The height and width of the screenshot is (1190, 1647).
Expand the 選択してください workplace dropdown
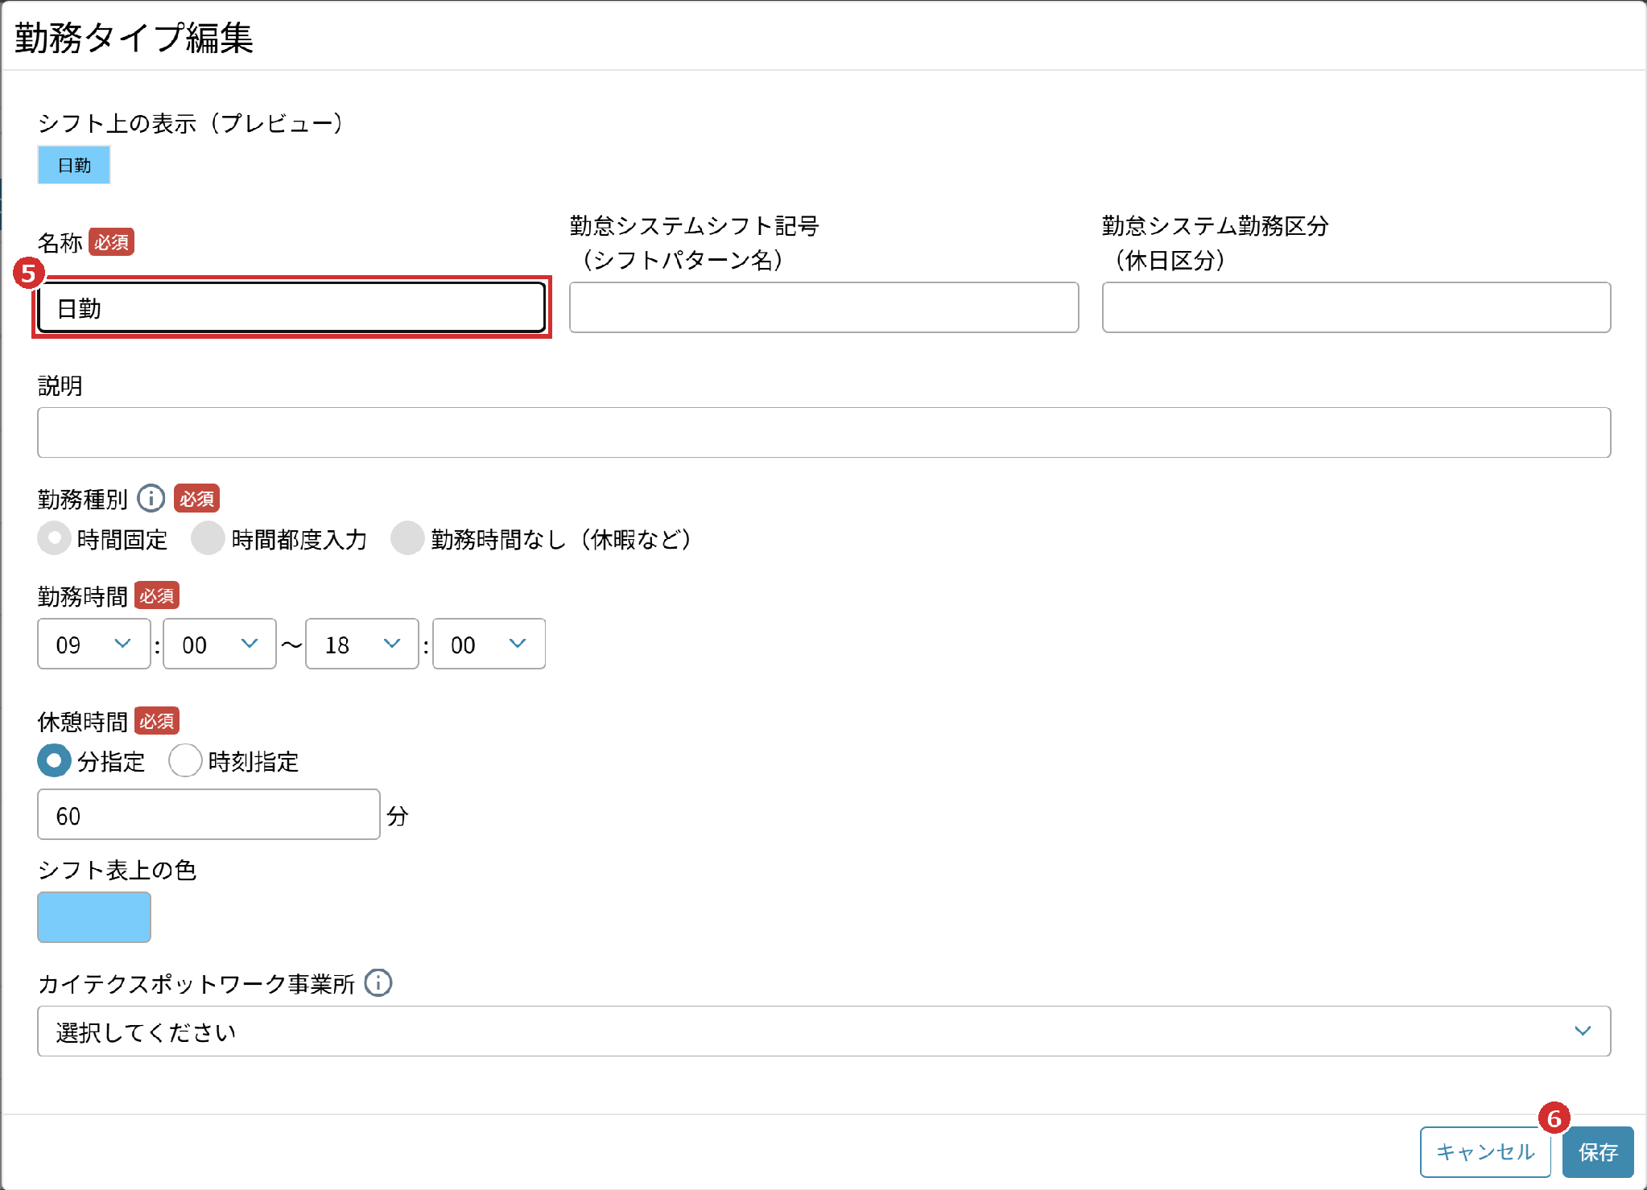[x=823, y=1031]
